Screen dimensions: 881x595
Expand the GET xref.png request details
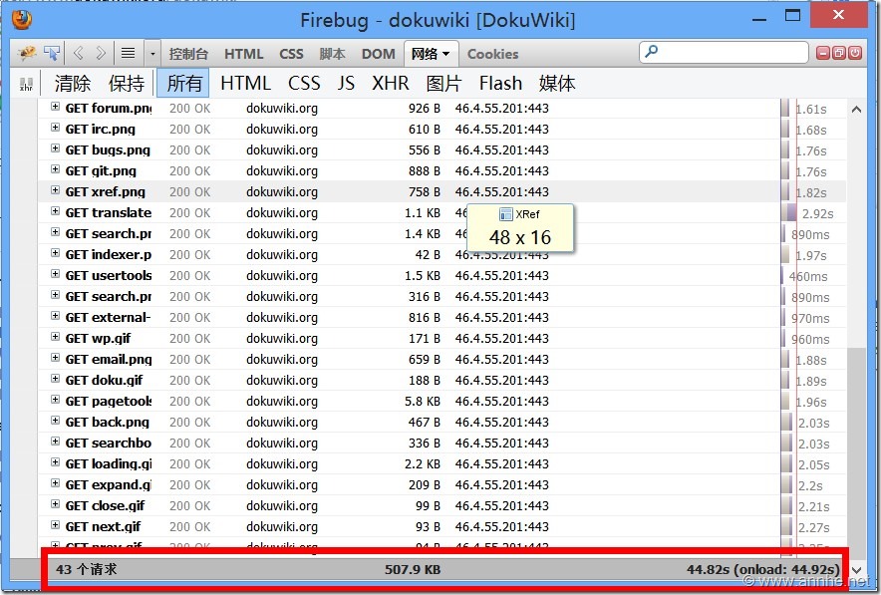pos(56,192)
